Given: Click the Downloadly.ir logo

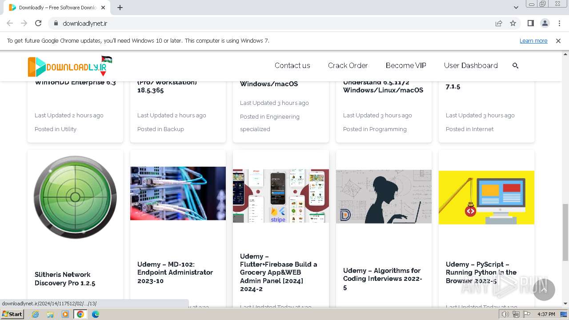Looking at the screenshot, I should pos(70,66).
